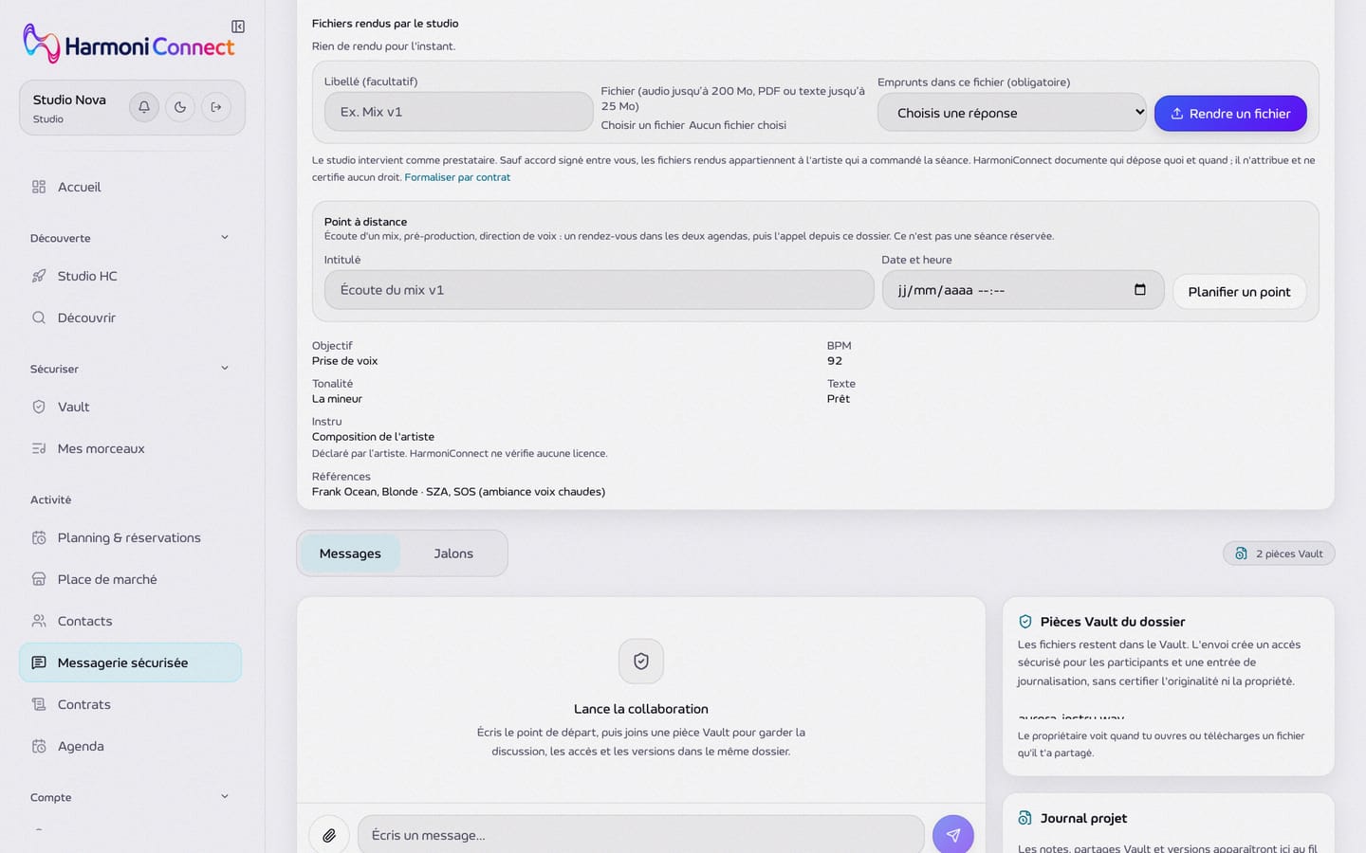Click the references text 'Frank Ocean, Blonde'

pyautogui.click(x=365, y=492)
